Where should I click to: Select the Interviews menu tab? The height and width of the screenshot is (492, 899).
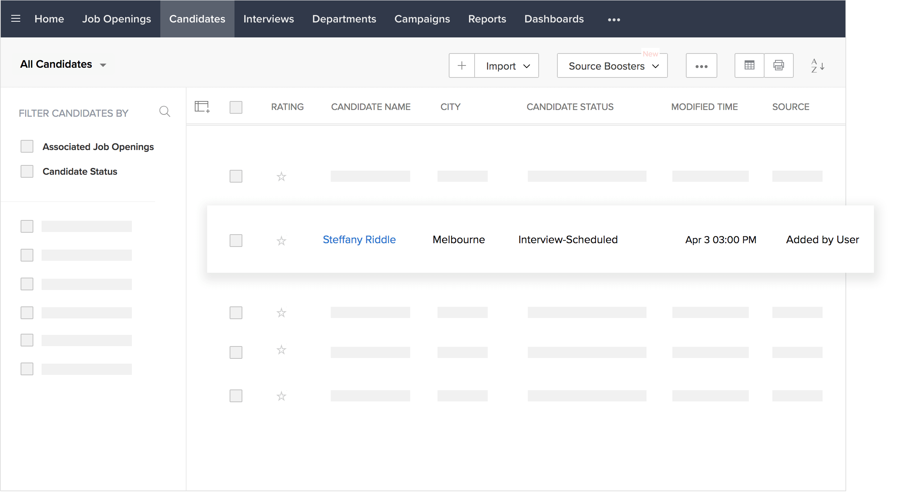[x=269, y=19]
